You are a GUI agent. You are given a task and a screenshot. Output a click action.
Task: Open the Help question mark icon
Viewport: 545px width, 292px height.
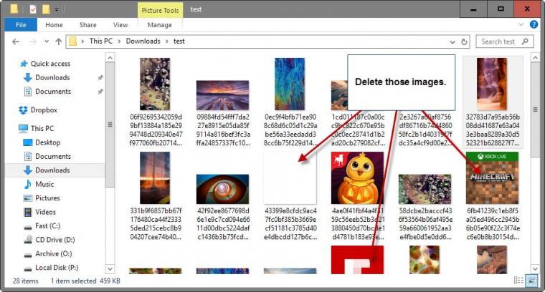coord(534,24)
